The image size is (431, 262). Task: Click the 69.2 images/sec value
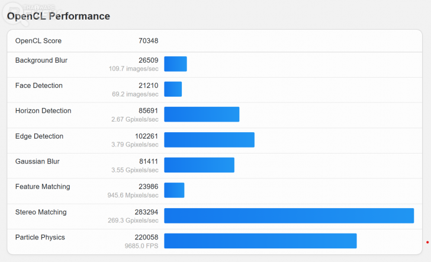pyautogui.click(x=135, y=94)
